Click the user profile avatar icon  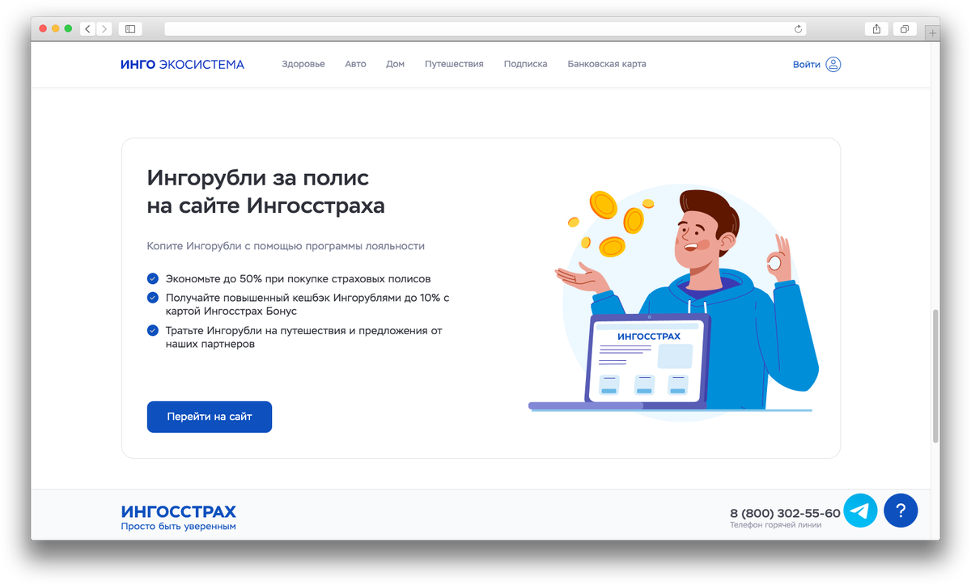(x=833, y=65)
